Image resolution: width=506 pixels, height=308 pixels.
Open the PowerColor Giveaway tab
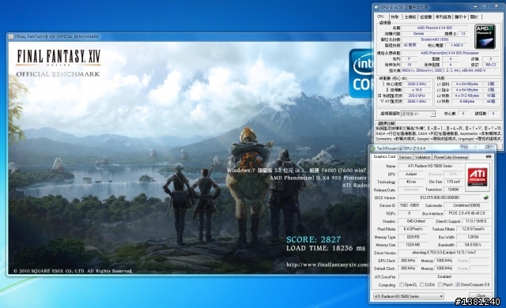(451, 157)
